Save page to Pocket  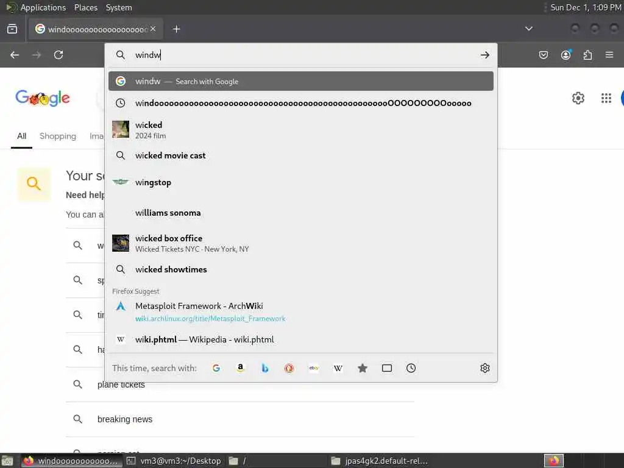coord(543,55)
